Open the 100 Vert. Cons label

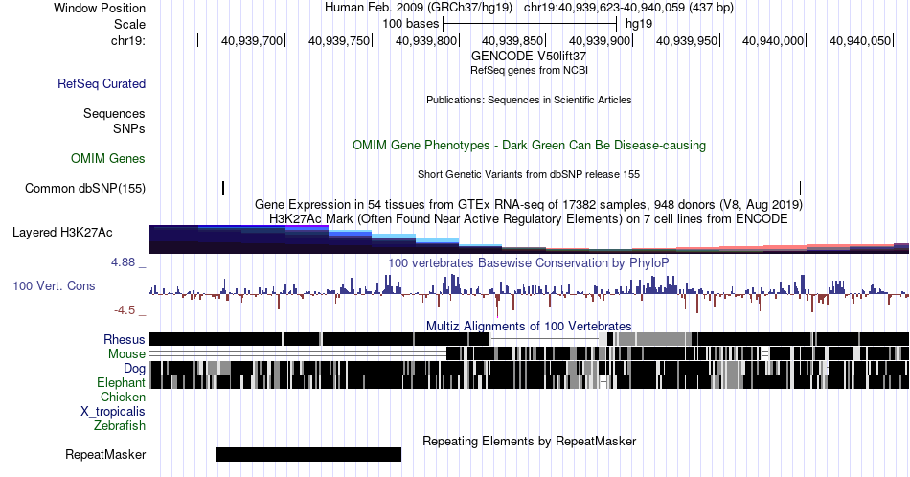[54, 285]
